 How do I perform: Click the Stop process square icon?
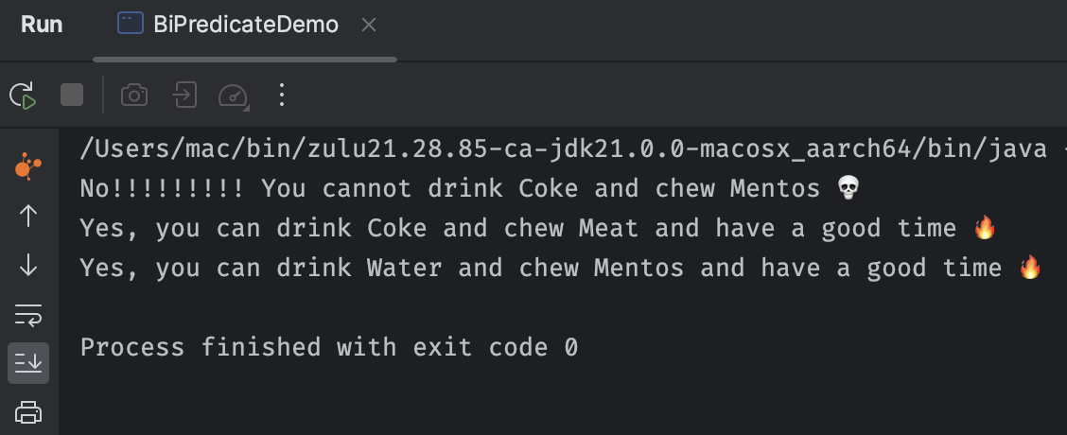click(72, 95)
